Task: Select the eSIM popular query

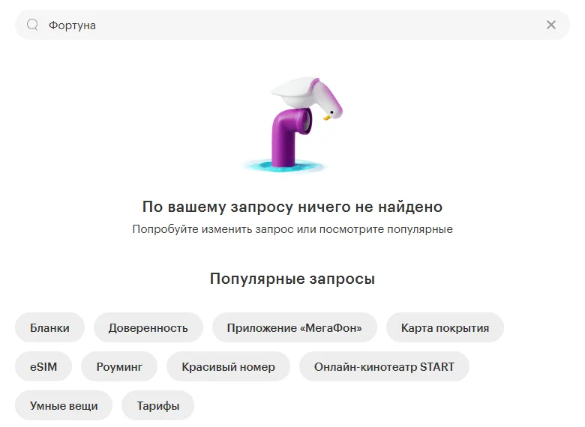Action: tap(43, 366)
